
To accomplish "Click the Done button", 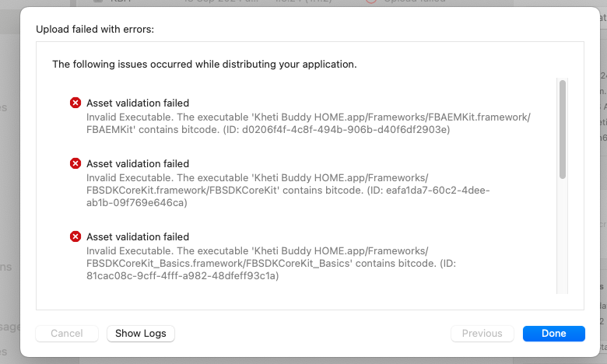I will click(553, 333).
